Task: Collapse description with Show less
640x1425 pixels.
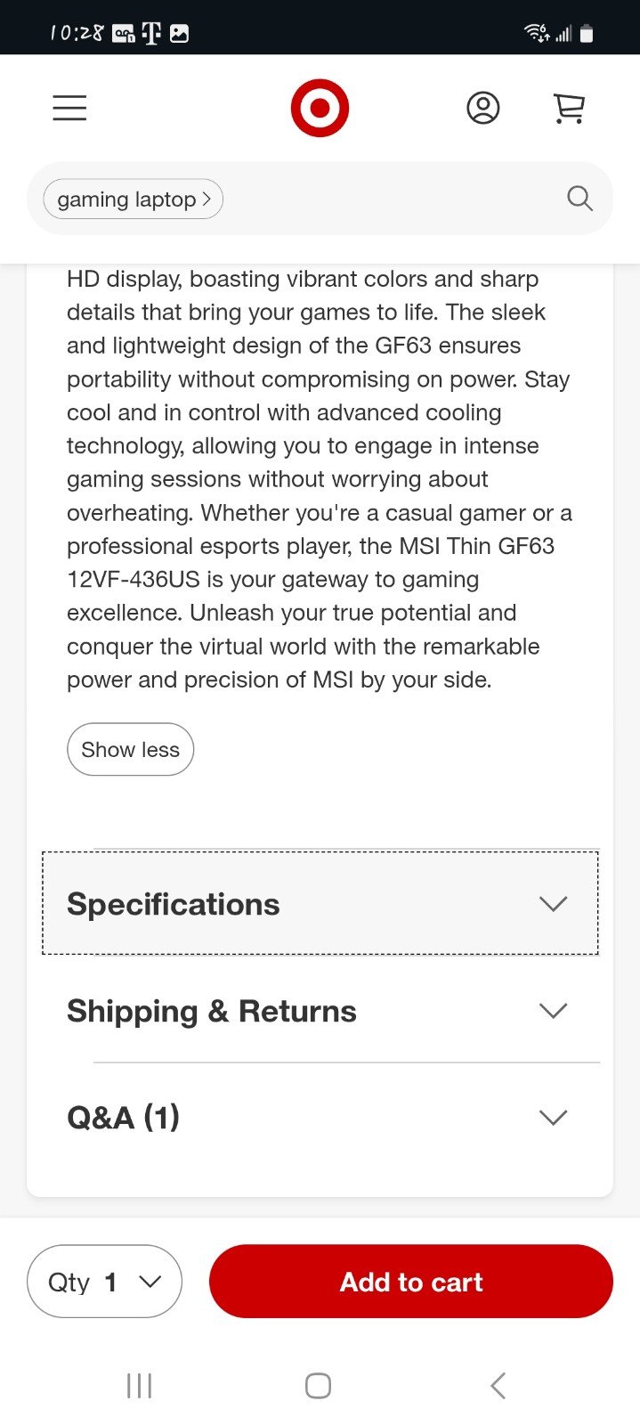Action: 130,749
